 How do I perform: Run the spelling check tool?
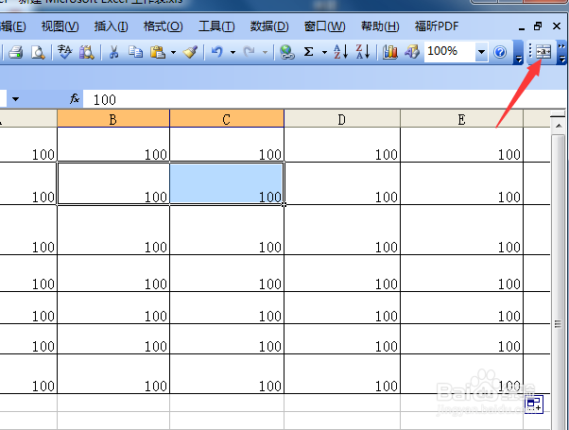tap(64, 52)
